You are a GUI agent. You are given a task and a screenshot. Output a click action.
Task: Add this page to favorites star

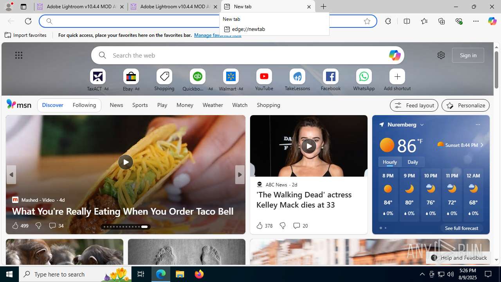click(367, 21)
